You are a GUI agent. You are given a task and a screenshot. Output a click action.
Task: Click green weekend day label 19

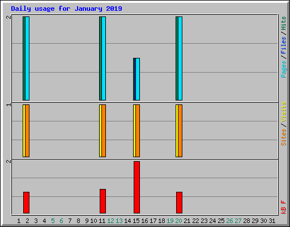[170, 221]
